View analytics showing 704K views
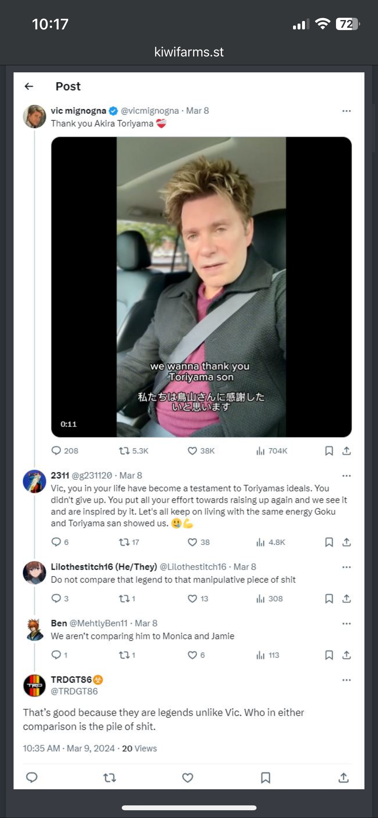Screen dimensions: 378x818 [x=260, y=451]
